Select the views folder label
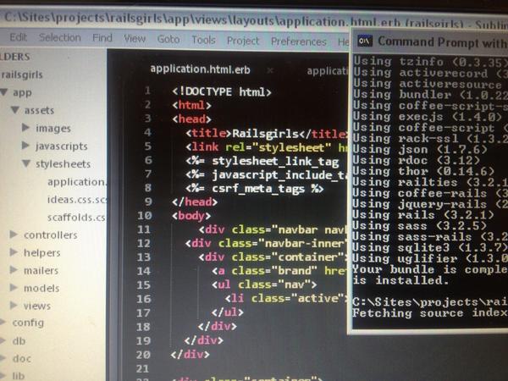The width and height of the screenshot is (508, 381). pos(37,306)
